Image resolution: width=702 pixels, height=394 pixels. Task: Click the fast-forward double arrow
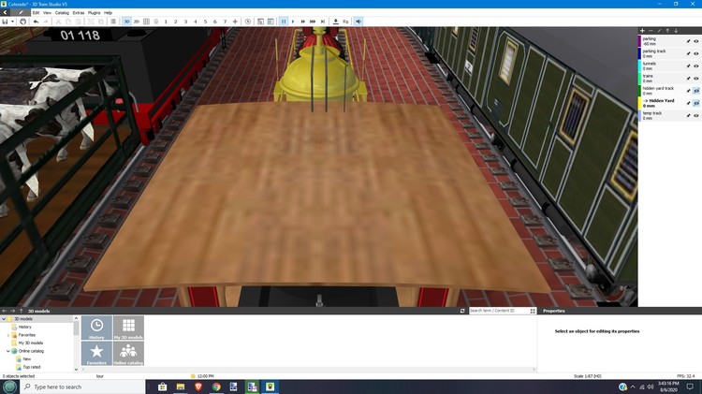pos(303,22)
